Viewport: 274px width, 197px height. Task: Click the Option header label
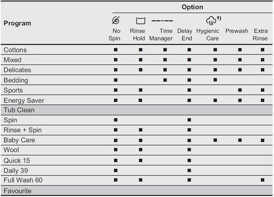192,7
